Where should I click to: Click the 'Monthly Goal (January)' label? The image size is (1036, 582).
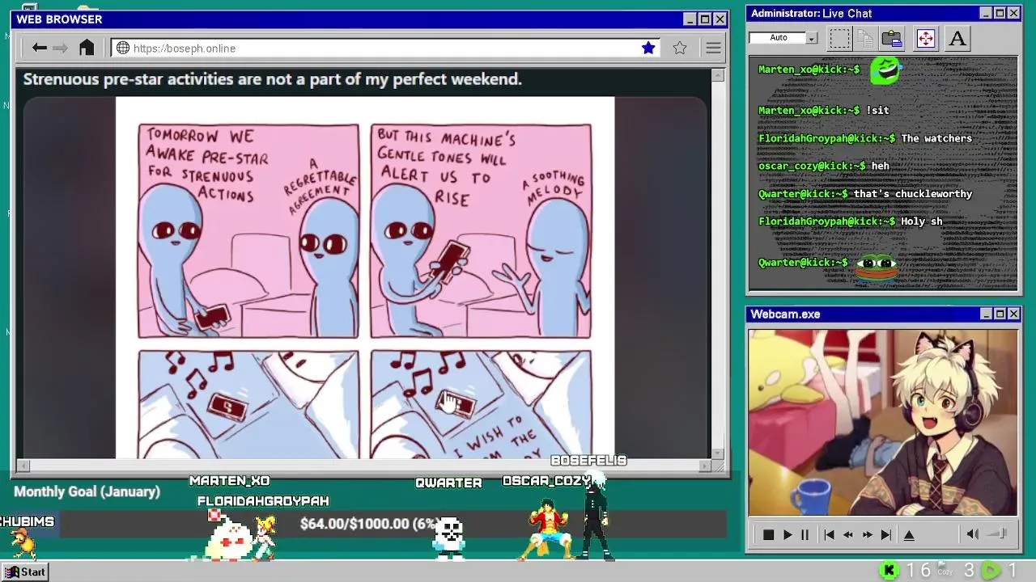87,491
